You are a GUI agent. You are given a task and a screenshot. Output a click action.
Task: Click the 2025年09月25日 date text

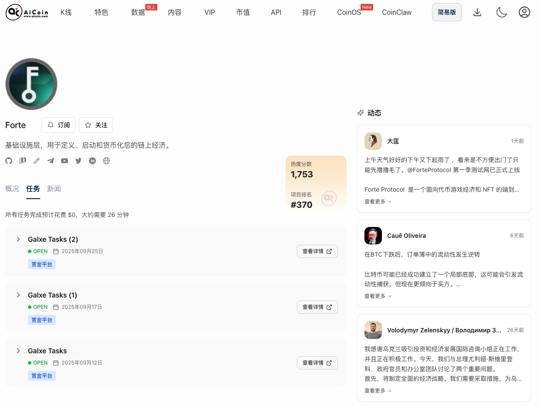click(x=82, y=251)
